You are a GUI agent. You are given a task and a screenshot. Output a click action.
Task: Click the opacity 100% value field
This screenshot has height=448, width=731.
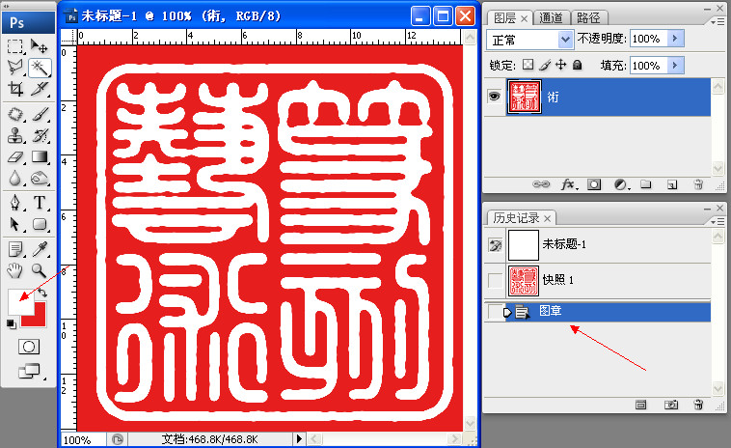click(x=649, y=39)
